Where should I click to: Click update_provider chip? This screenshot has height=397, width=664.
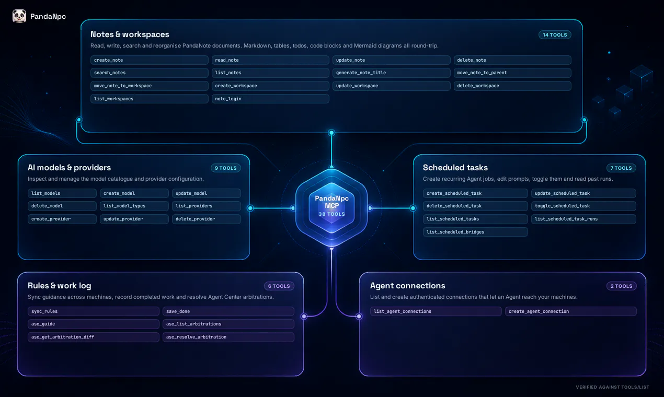click(x=134, y=219)
